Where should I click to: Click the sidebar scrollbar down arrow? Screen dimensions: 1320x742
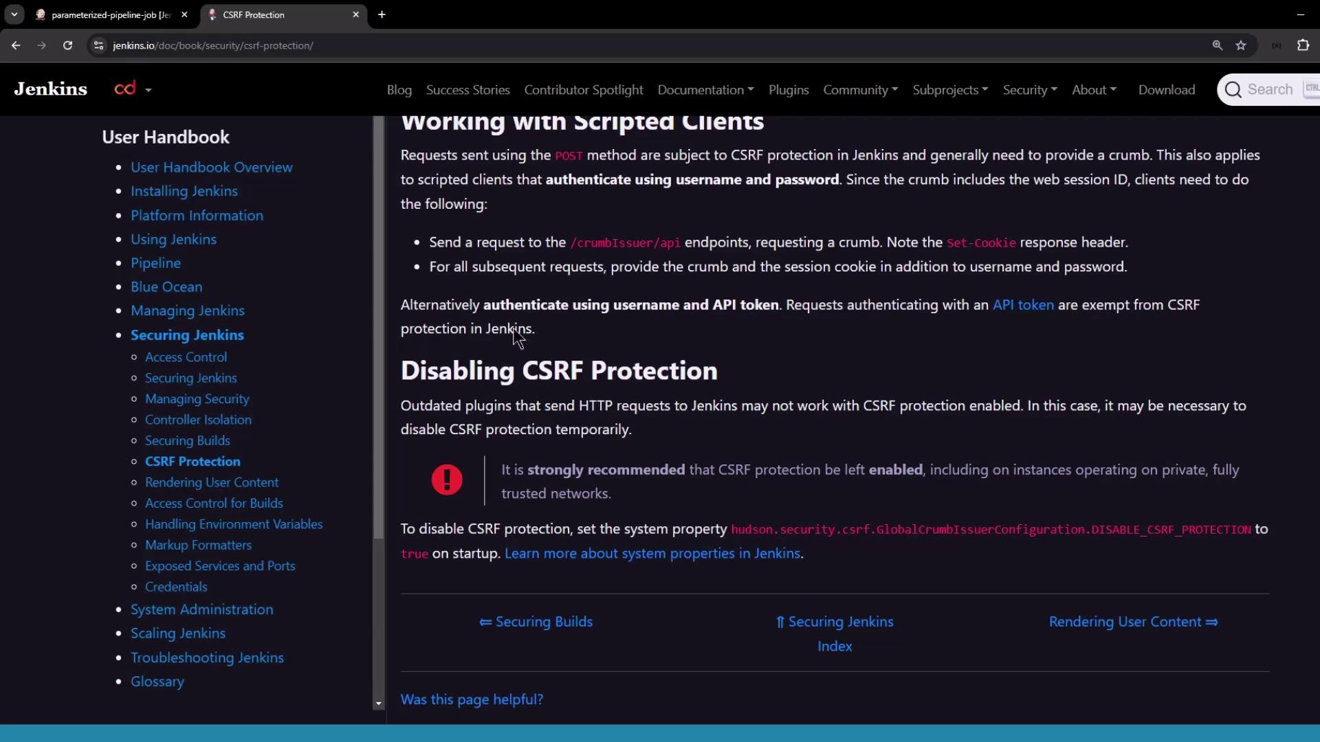pyautogui.click(x=378, y=704)
